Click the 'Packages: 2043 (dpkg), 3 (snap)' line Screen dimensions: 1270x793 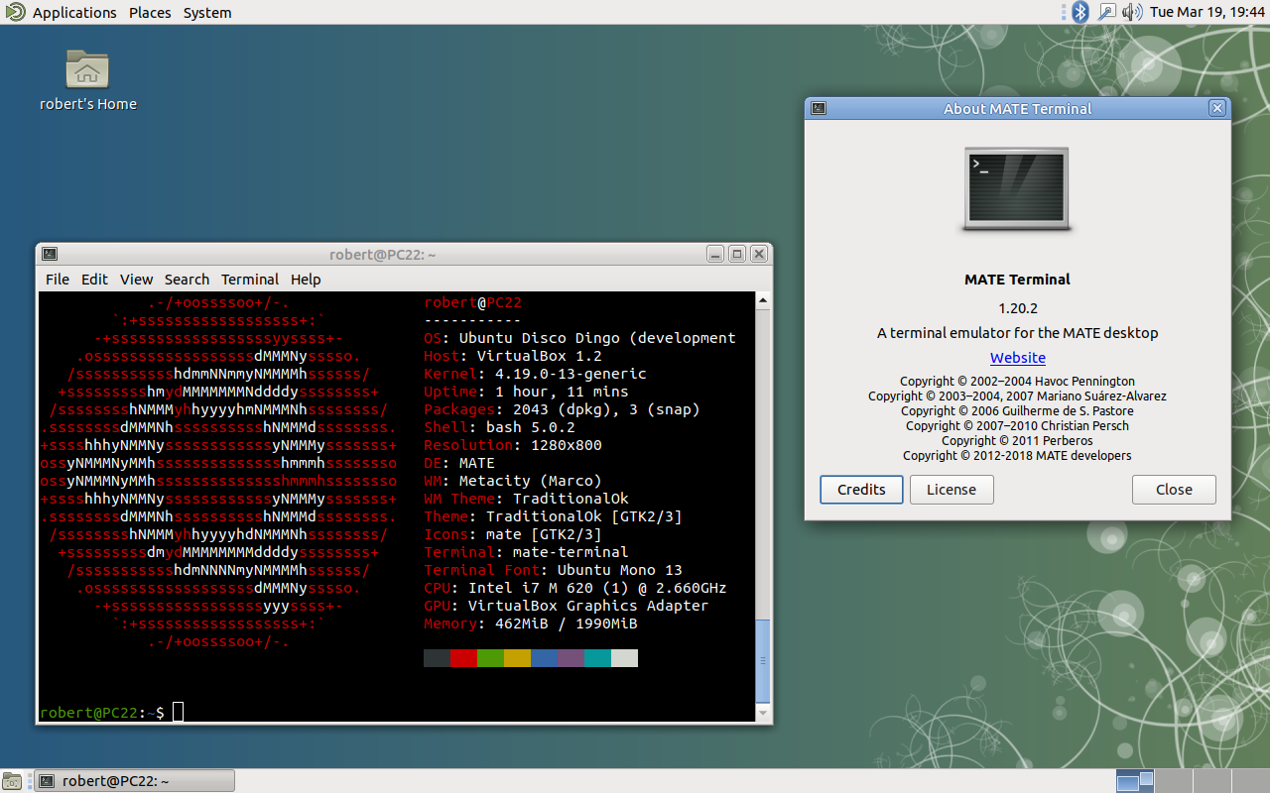[562, 409]
